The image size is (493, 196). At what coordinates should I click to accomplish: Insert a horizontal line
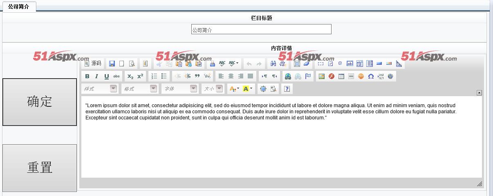pyautogui.click(x=351, y=76)
